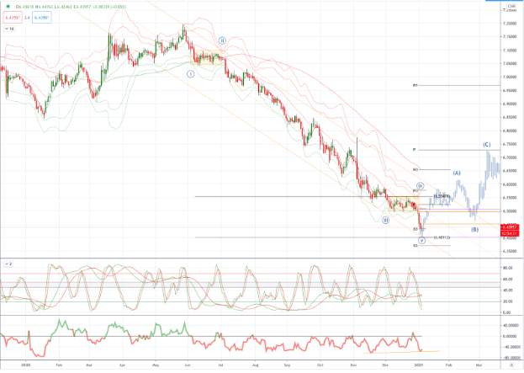Select the S3 pivot level label
This screenshot has height=373, width=524.
pos(415,246)
